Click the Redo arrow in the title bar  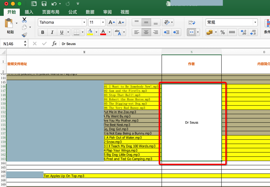[68, 4]
